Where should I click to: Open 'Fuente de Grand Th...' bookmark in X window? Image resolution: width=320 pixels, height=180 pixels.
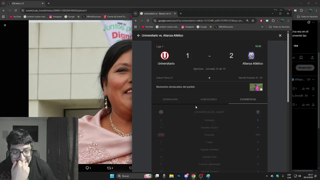click(x=115, y=17)
